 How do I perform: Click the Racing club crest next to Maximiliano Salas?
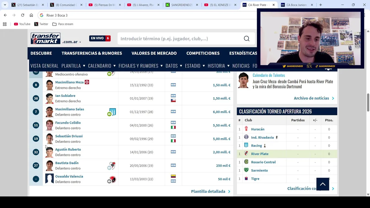coord(112,112)
